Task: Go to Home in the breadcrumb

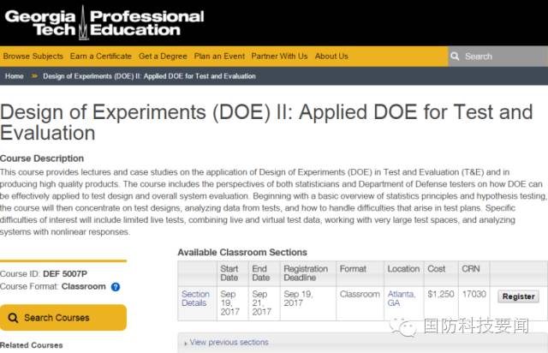Action: (x=15, y=76)
